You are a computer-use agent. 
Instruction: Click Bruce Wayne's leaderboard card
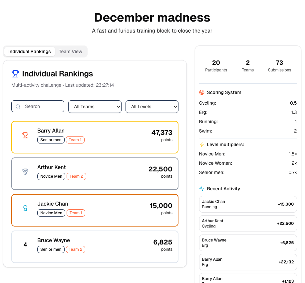95,246
